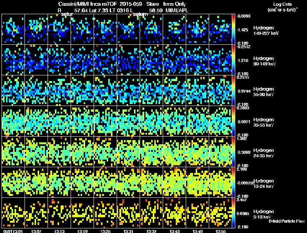Open the Hydrogen 13-24 keV panel at 13:43
Image resolution: width=307 pixels, height=233 pixels.
175,182
